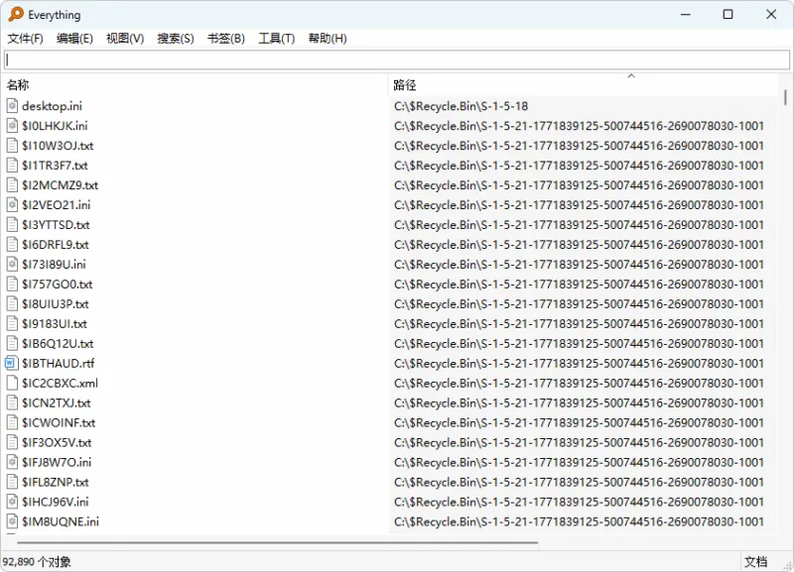Click icon of $I0LHKJK.ini

pos(12,126)
